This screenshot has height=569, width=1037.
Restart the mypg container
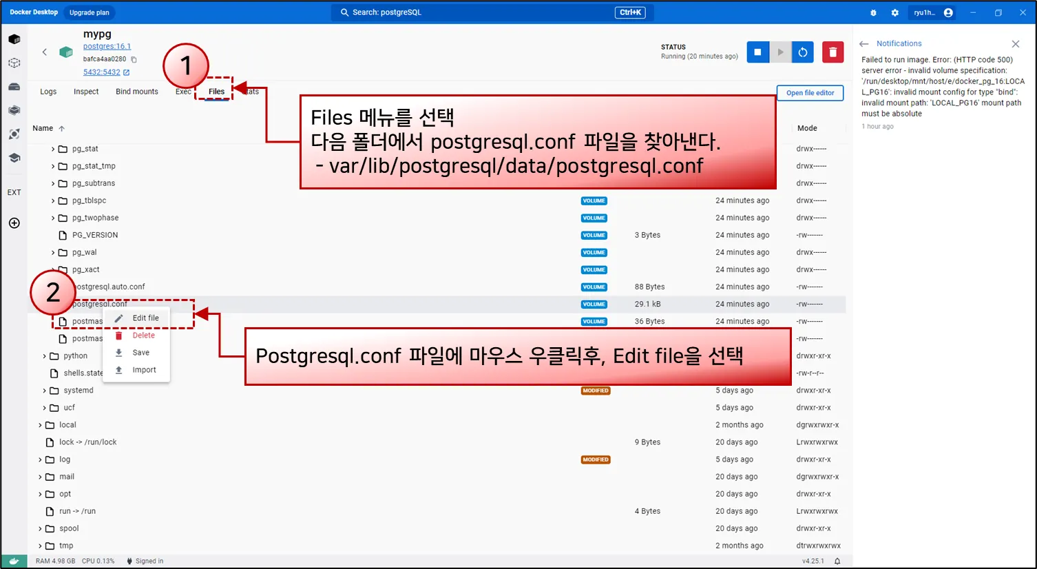(803, 52)
